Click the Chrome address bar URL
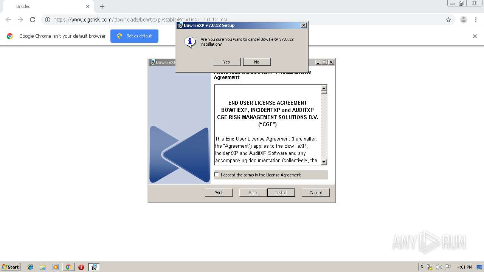Image resolution: width=484 pixels, height=272 pixels. pos(140,20)
